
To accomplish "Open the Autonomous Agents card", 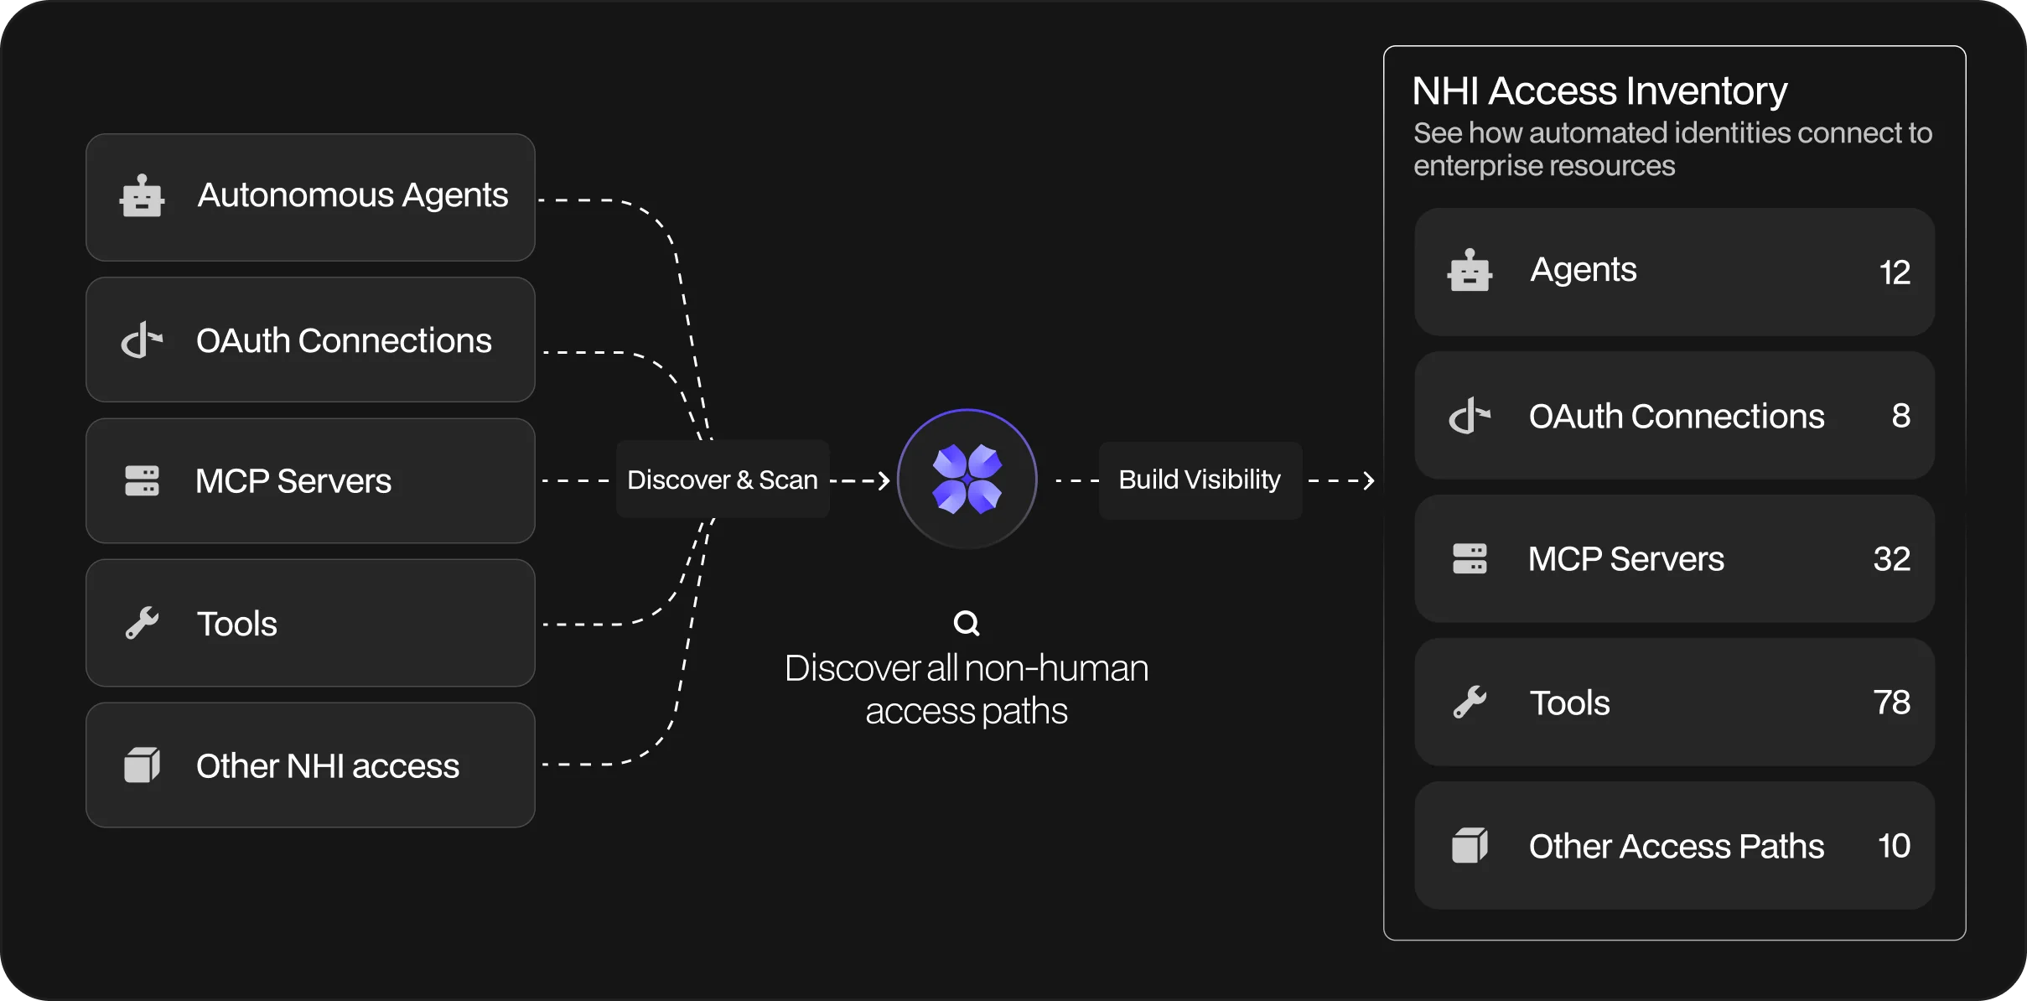I will [310, 197].
